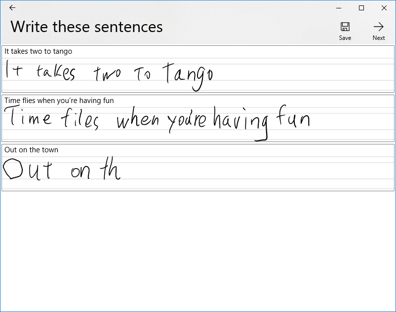
Task: Click the "Write these sentences" heading
Action: point(87,27)
